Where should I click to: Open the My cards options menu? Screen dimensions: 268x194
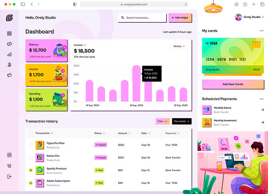pos(262,30)
